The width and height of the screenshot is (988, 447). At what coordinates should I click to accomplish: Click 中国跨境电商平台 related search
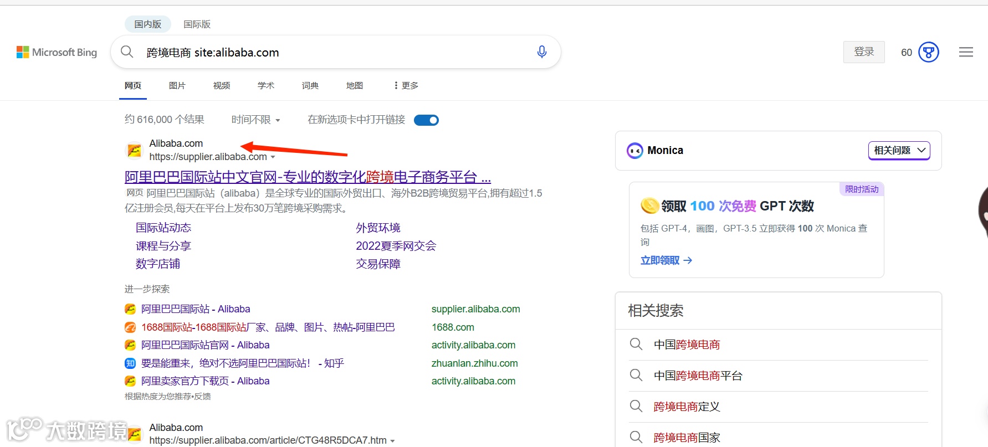point(698,376)
